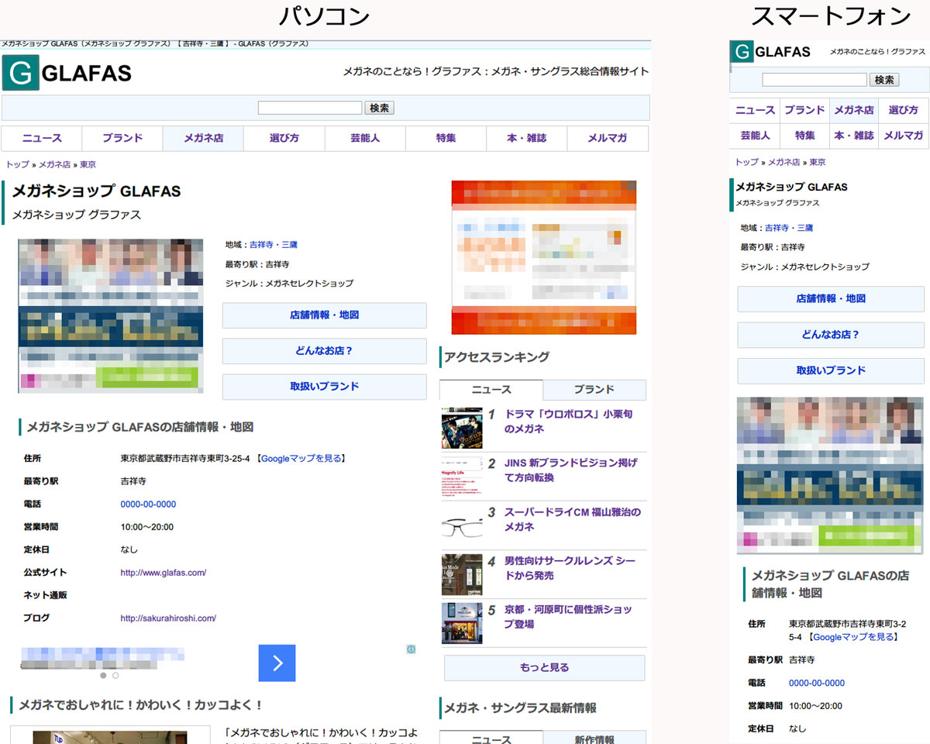This screenshot has height=744, width=930.
Task: Click the 検索 button in the smartphone view
Action: [x=884, y=79]
